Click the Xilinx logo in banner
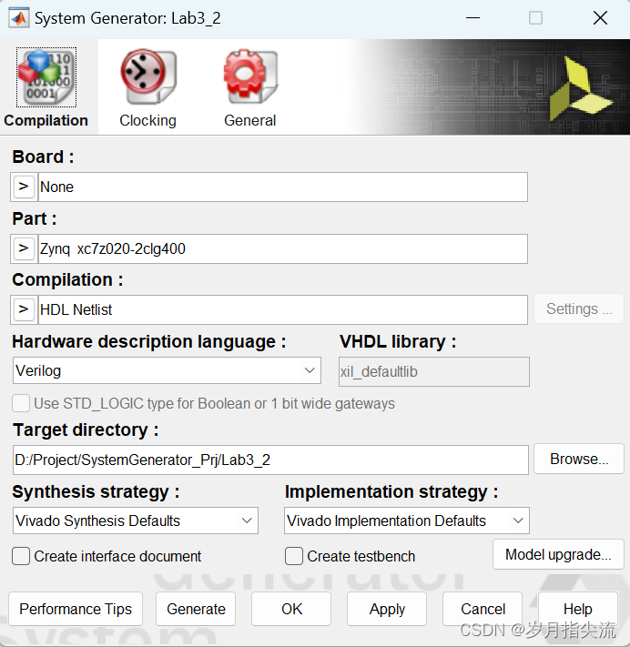 (580, 88)
